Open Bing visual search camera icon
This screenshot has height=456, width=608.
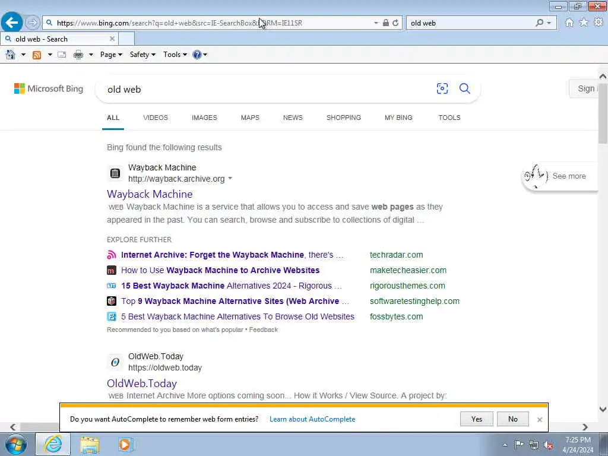pos(442,89)
